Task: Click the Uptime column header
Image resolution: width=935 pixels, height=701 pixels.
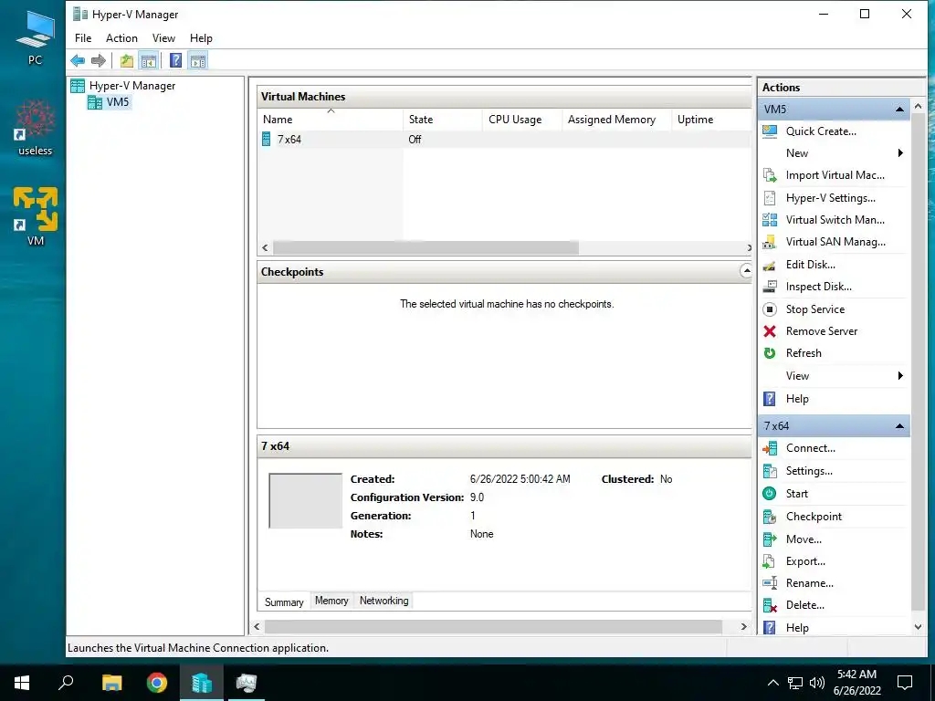Action: click(711, 120)
